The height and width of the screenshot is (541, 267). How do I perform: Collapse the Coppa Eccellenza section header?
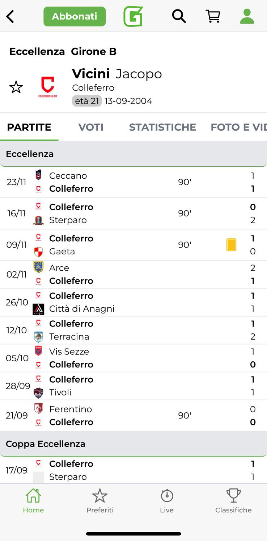133,444
